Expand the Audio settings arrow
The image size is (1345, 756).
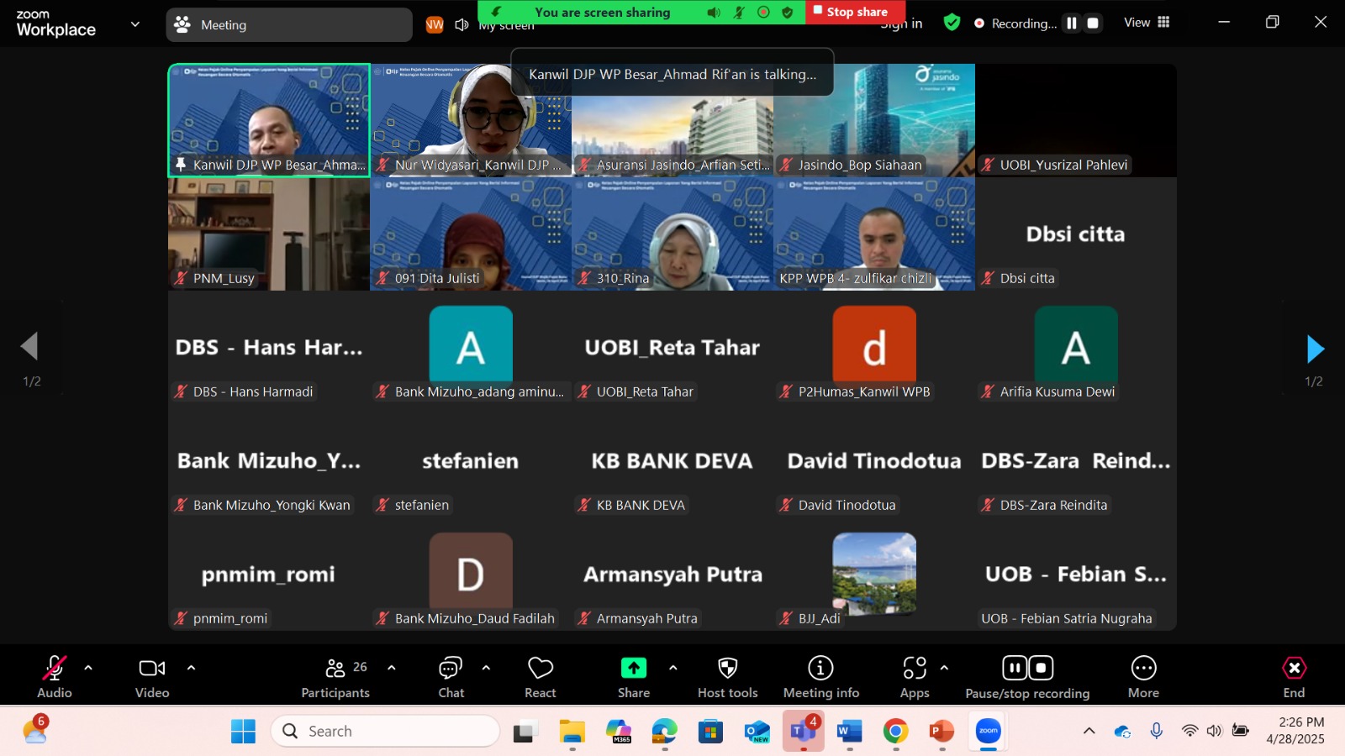88,668
